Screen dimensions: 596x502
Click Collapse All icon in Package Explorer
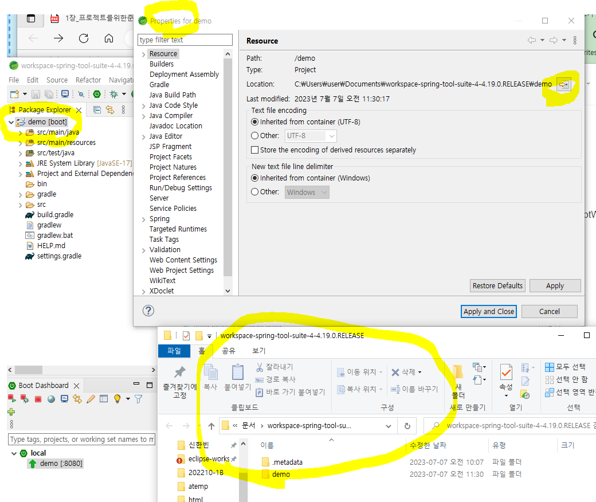click(97, 110)
